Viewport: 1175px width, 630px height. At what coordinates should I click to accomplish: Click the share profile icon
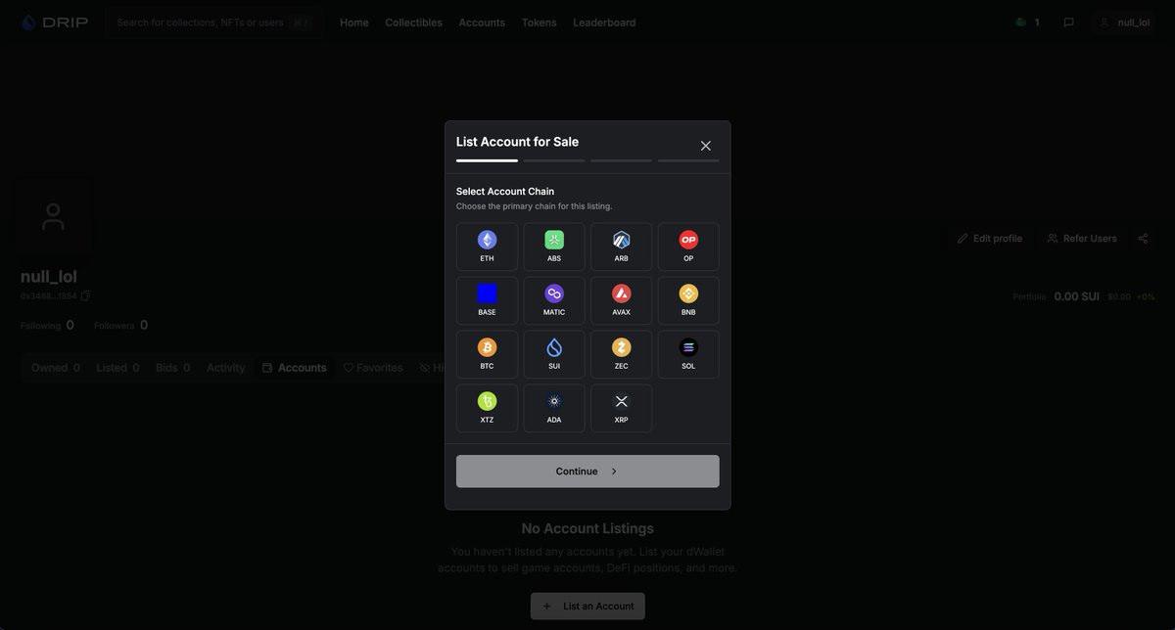(1143, 239)
